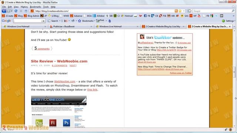Follow the WebNoobie.com link in the post
The width and height of the screenshot is (237, 133).
pyautogui.click(x=65, y=81)
